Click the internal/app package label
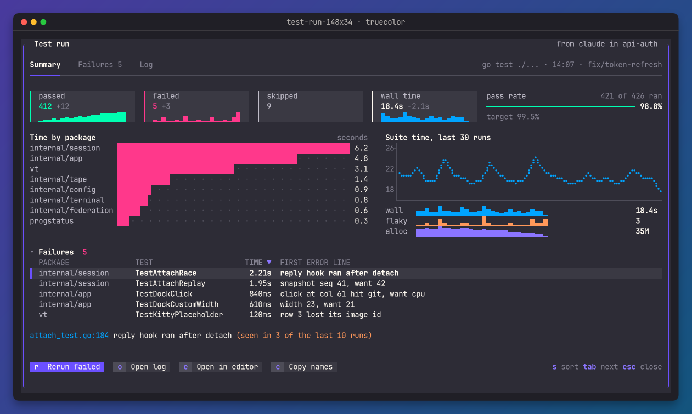Viewport: 692px width, 414px height. tap(56, 158)
